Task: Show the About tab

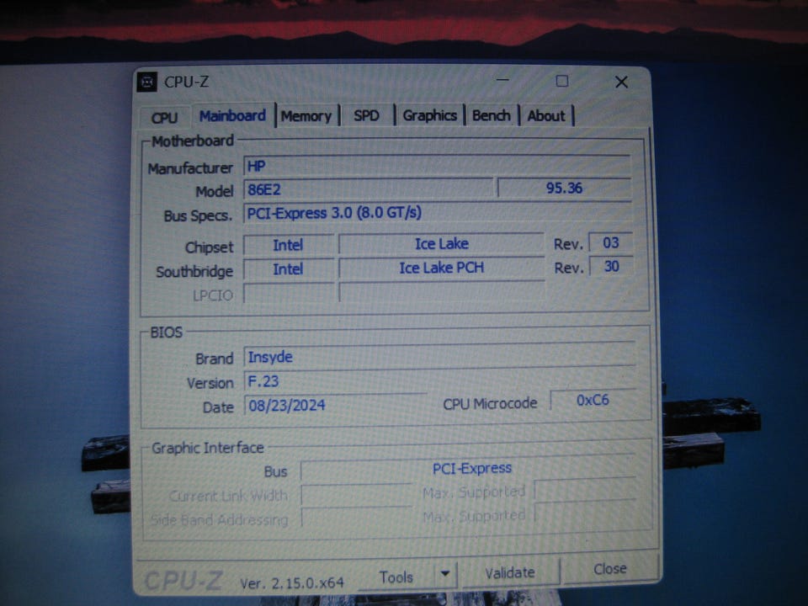Action: click(546, 115)
